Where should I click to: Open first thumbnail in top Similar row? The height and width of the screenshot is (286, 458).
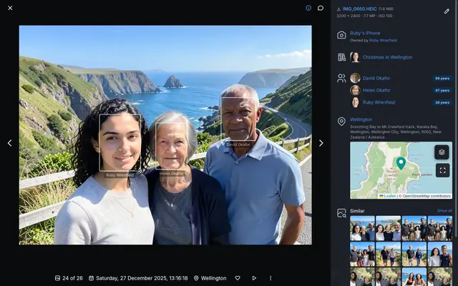pos(362,228)
